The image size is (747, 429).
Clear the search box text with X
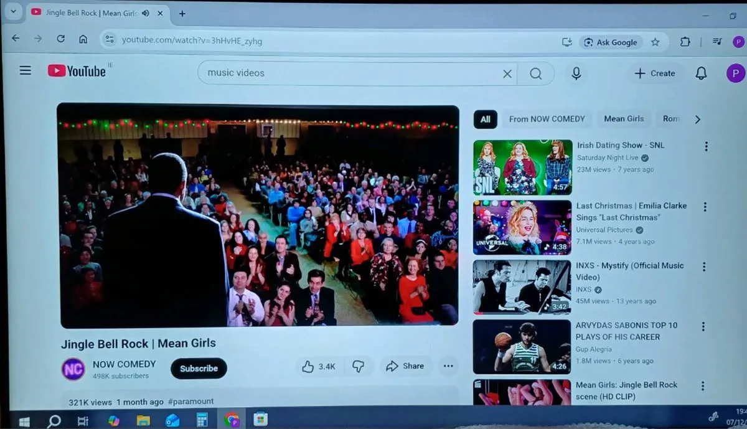(x=507, y=73)
